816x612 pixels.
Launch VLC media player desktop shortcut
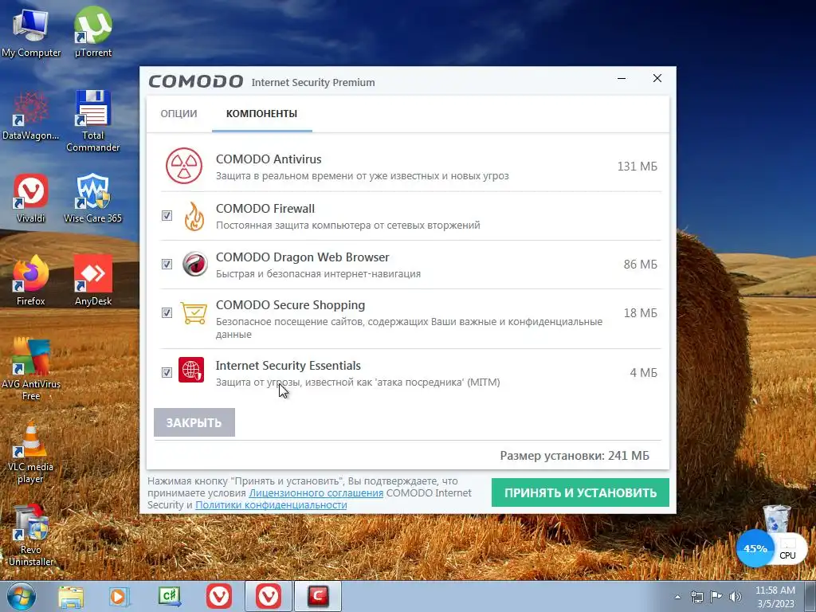click(31, 452)
